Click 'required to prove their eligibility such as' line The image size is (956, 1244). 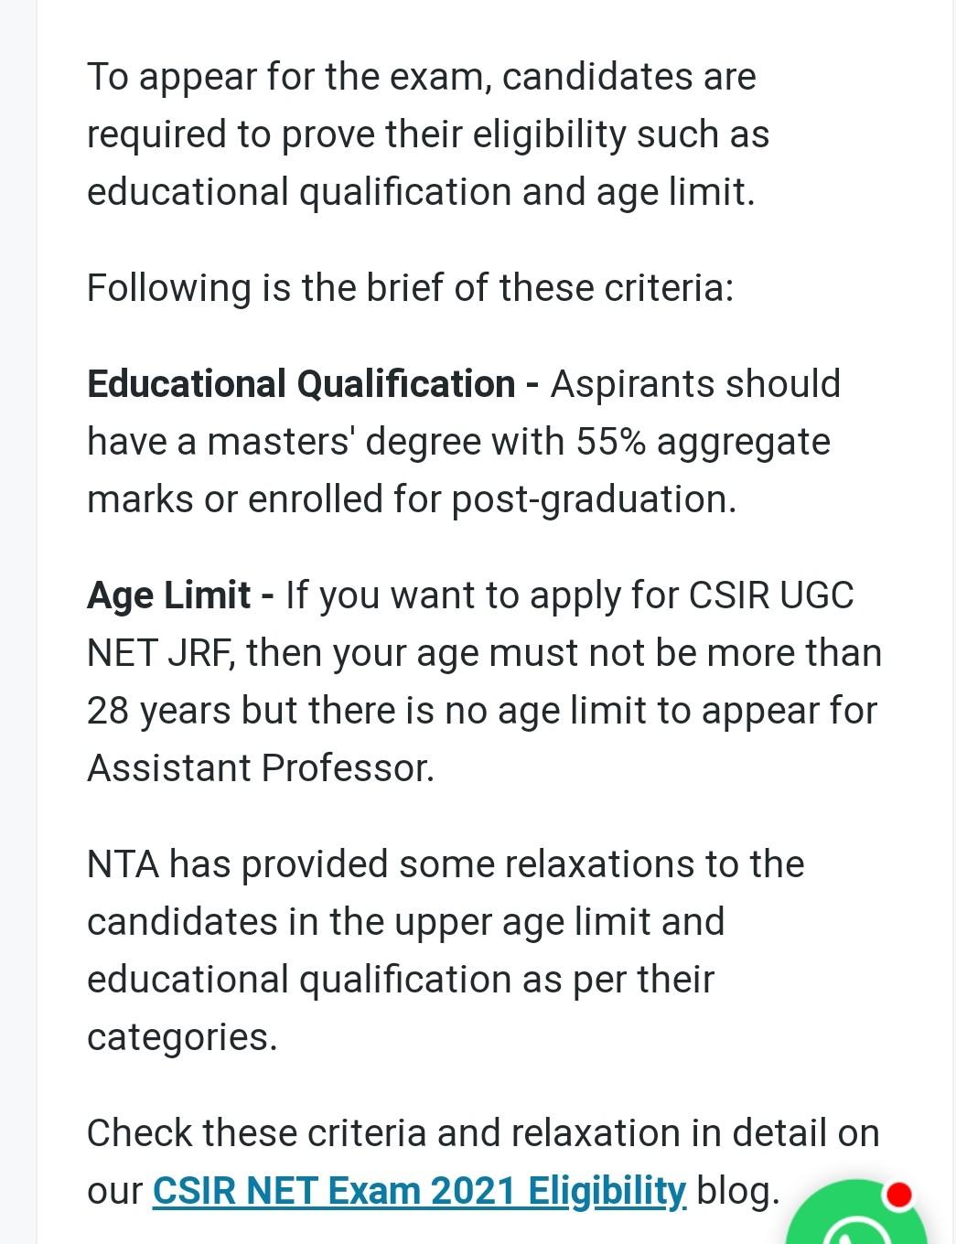click(x=427, y=134)
